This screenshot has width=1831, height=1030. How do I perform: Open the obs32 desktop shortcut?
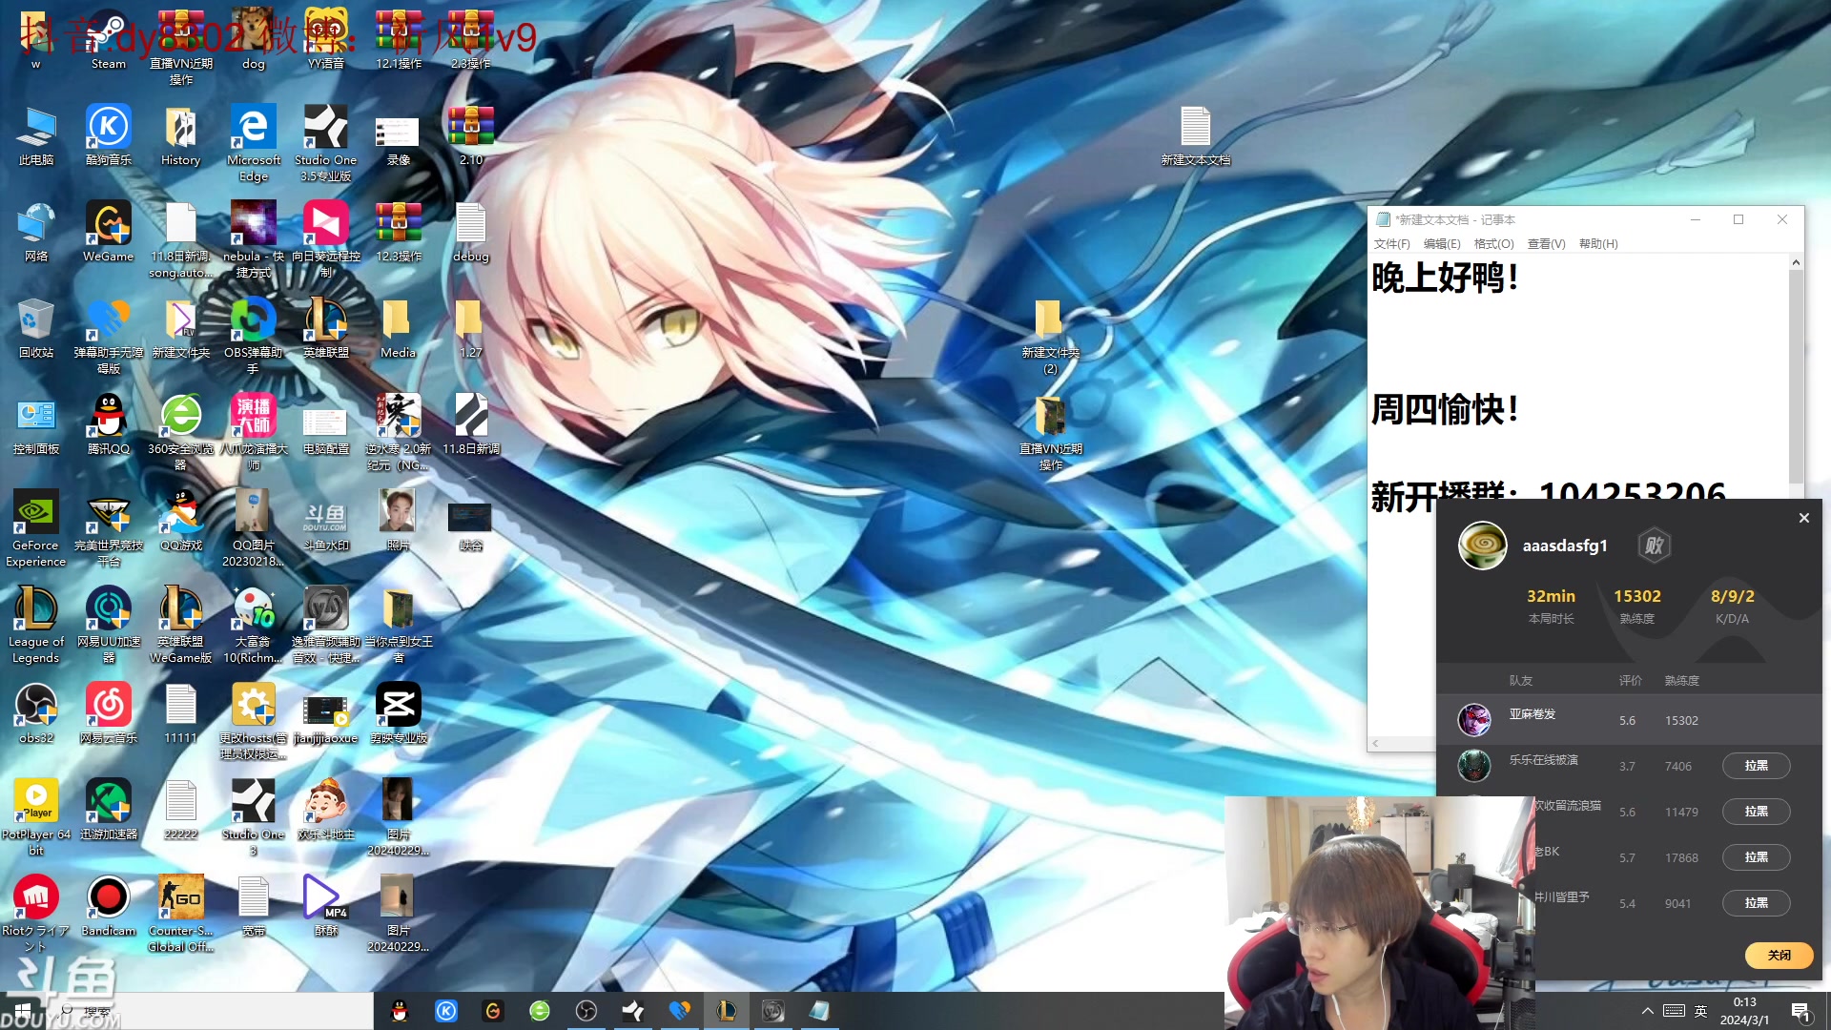[35, 712]
